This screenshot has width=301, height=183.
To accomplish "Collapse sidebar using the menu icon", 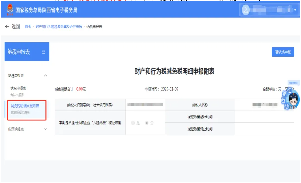I will tap(44, 52).
